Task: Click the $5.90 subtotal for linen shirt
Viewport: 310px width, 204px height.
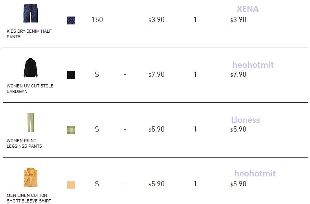Action: [x=238, y=184]
